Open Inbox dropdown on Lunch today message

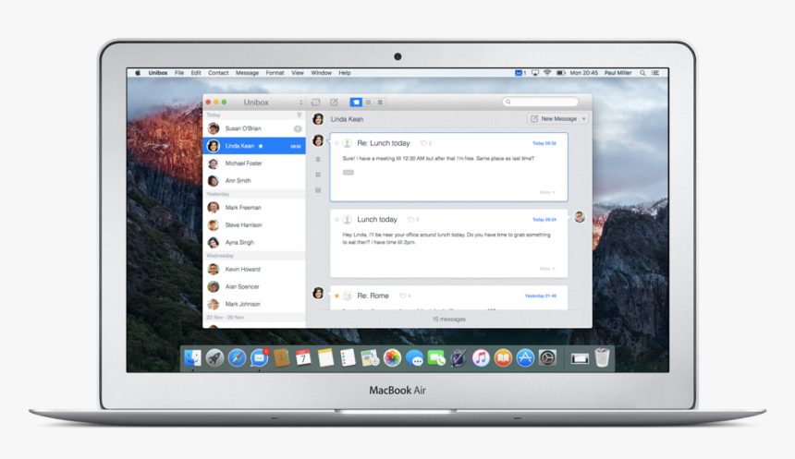[x=547, y=269]
